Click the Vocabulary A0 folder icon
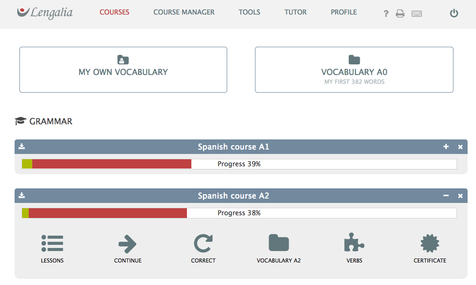476x285 pixels. coord(354,60)
